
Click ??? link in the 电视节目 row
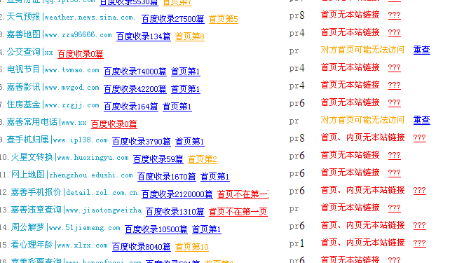(395, 67)
